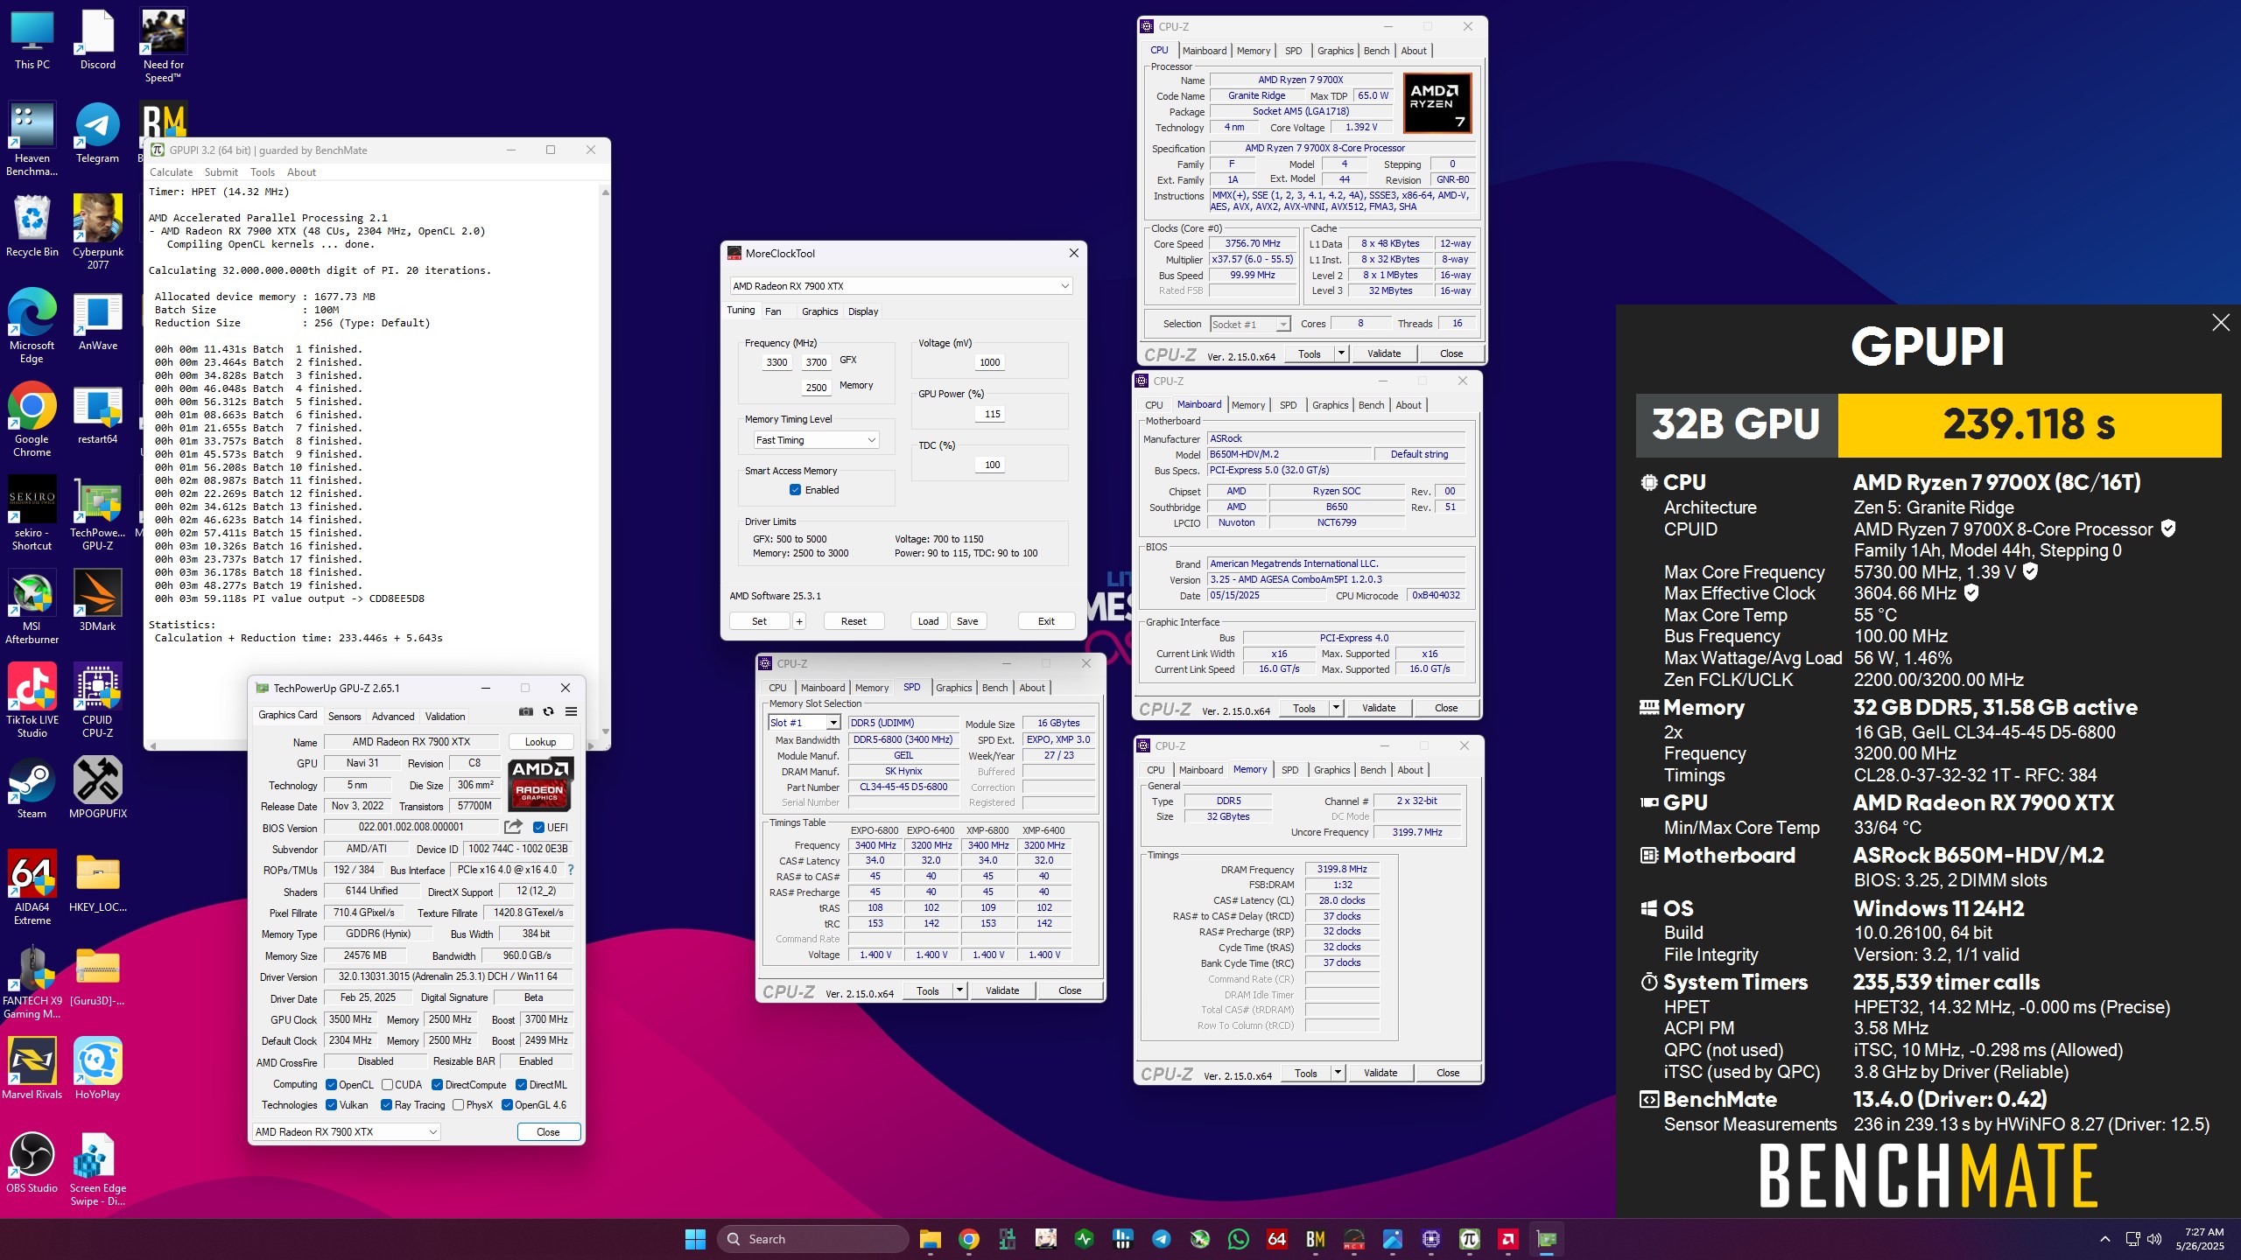Click the Windows Start button on taskbar
This screenshot has height=1260, width=2241.
tap(695, 1239)
